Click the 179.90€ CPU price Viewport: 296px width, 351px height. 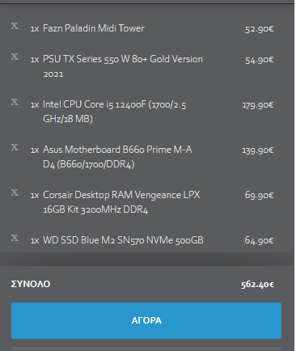click(258, 104)
